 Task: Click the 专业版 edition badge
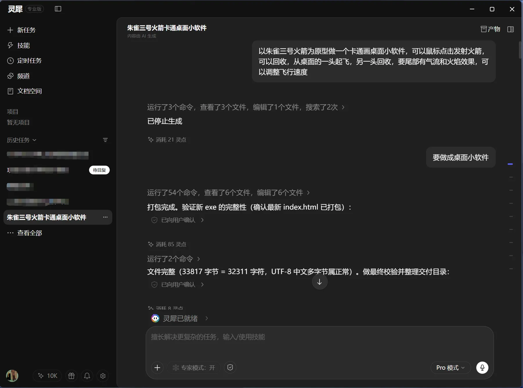tap(35, 9)
